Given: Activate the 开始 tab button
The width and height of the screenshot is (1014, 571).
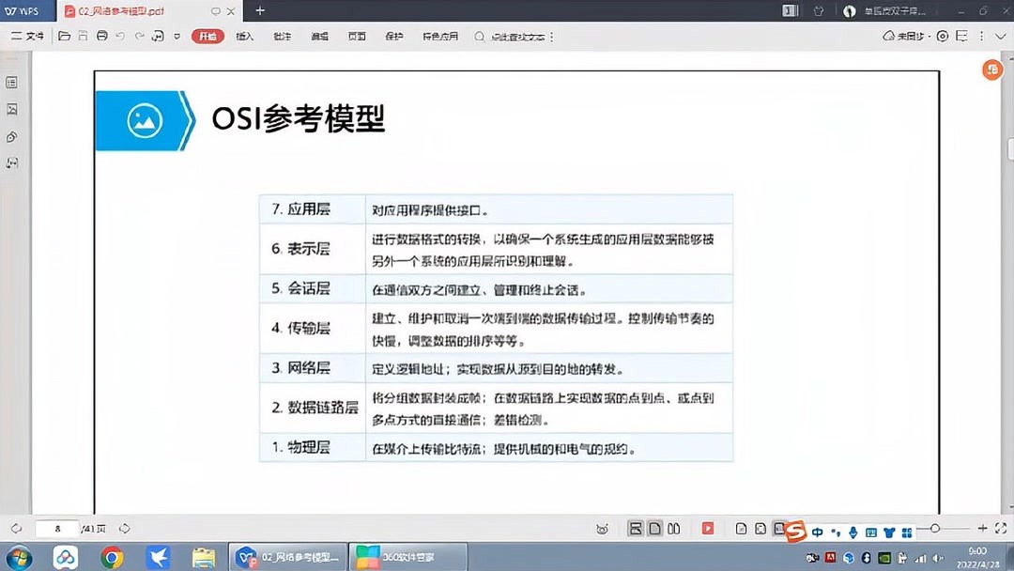Looking at the screenshot, I should coord(207,37).
